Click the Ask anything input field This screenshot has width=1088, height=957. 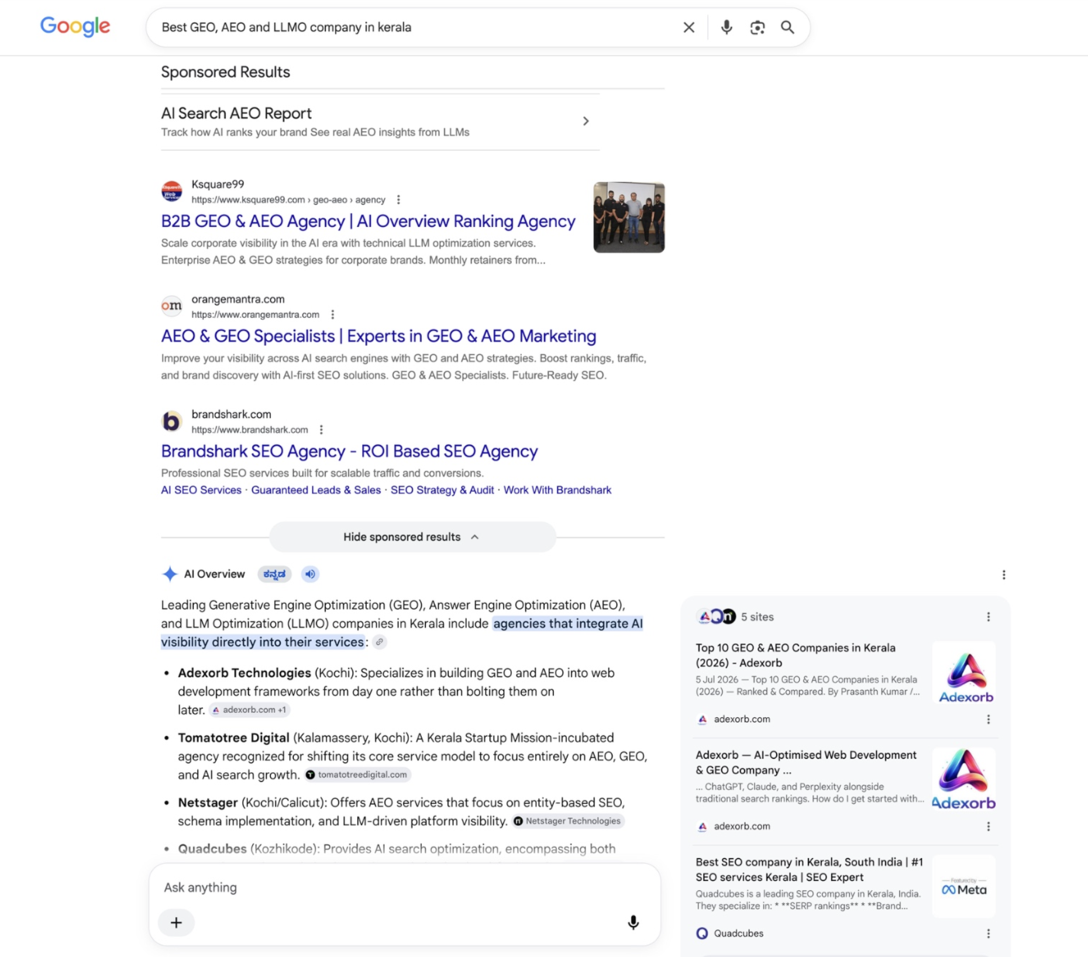pyautogui.click(x=404, y=887)
